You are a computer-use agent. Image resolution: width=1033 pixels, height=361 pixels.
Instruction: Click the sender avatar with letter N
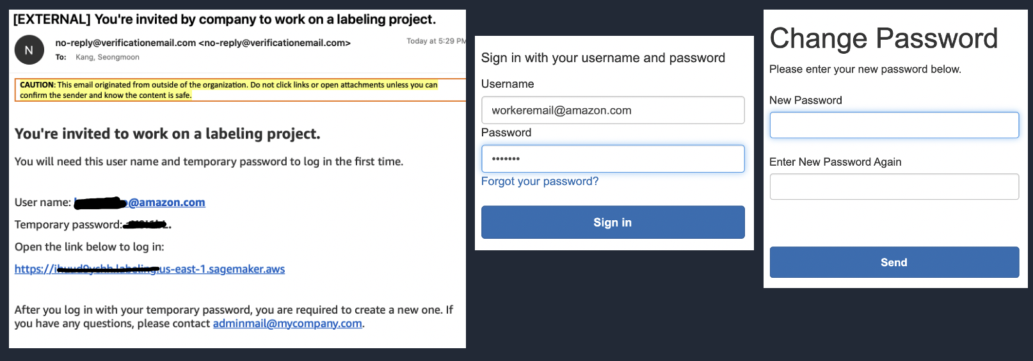click(x=29, y=50)
